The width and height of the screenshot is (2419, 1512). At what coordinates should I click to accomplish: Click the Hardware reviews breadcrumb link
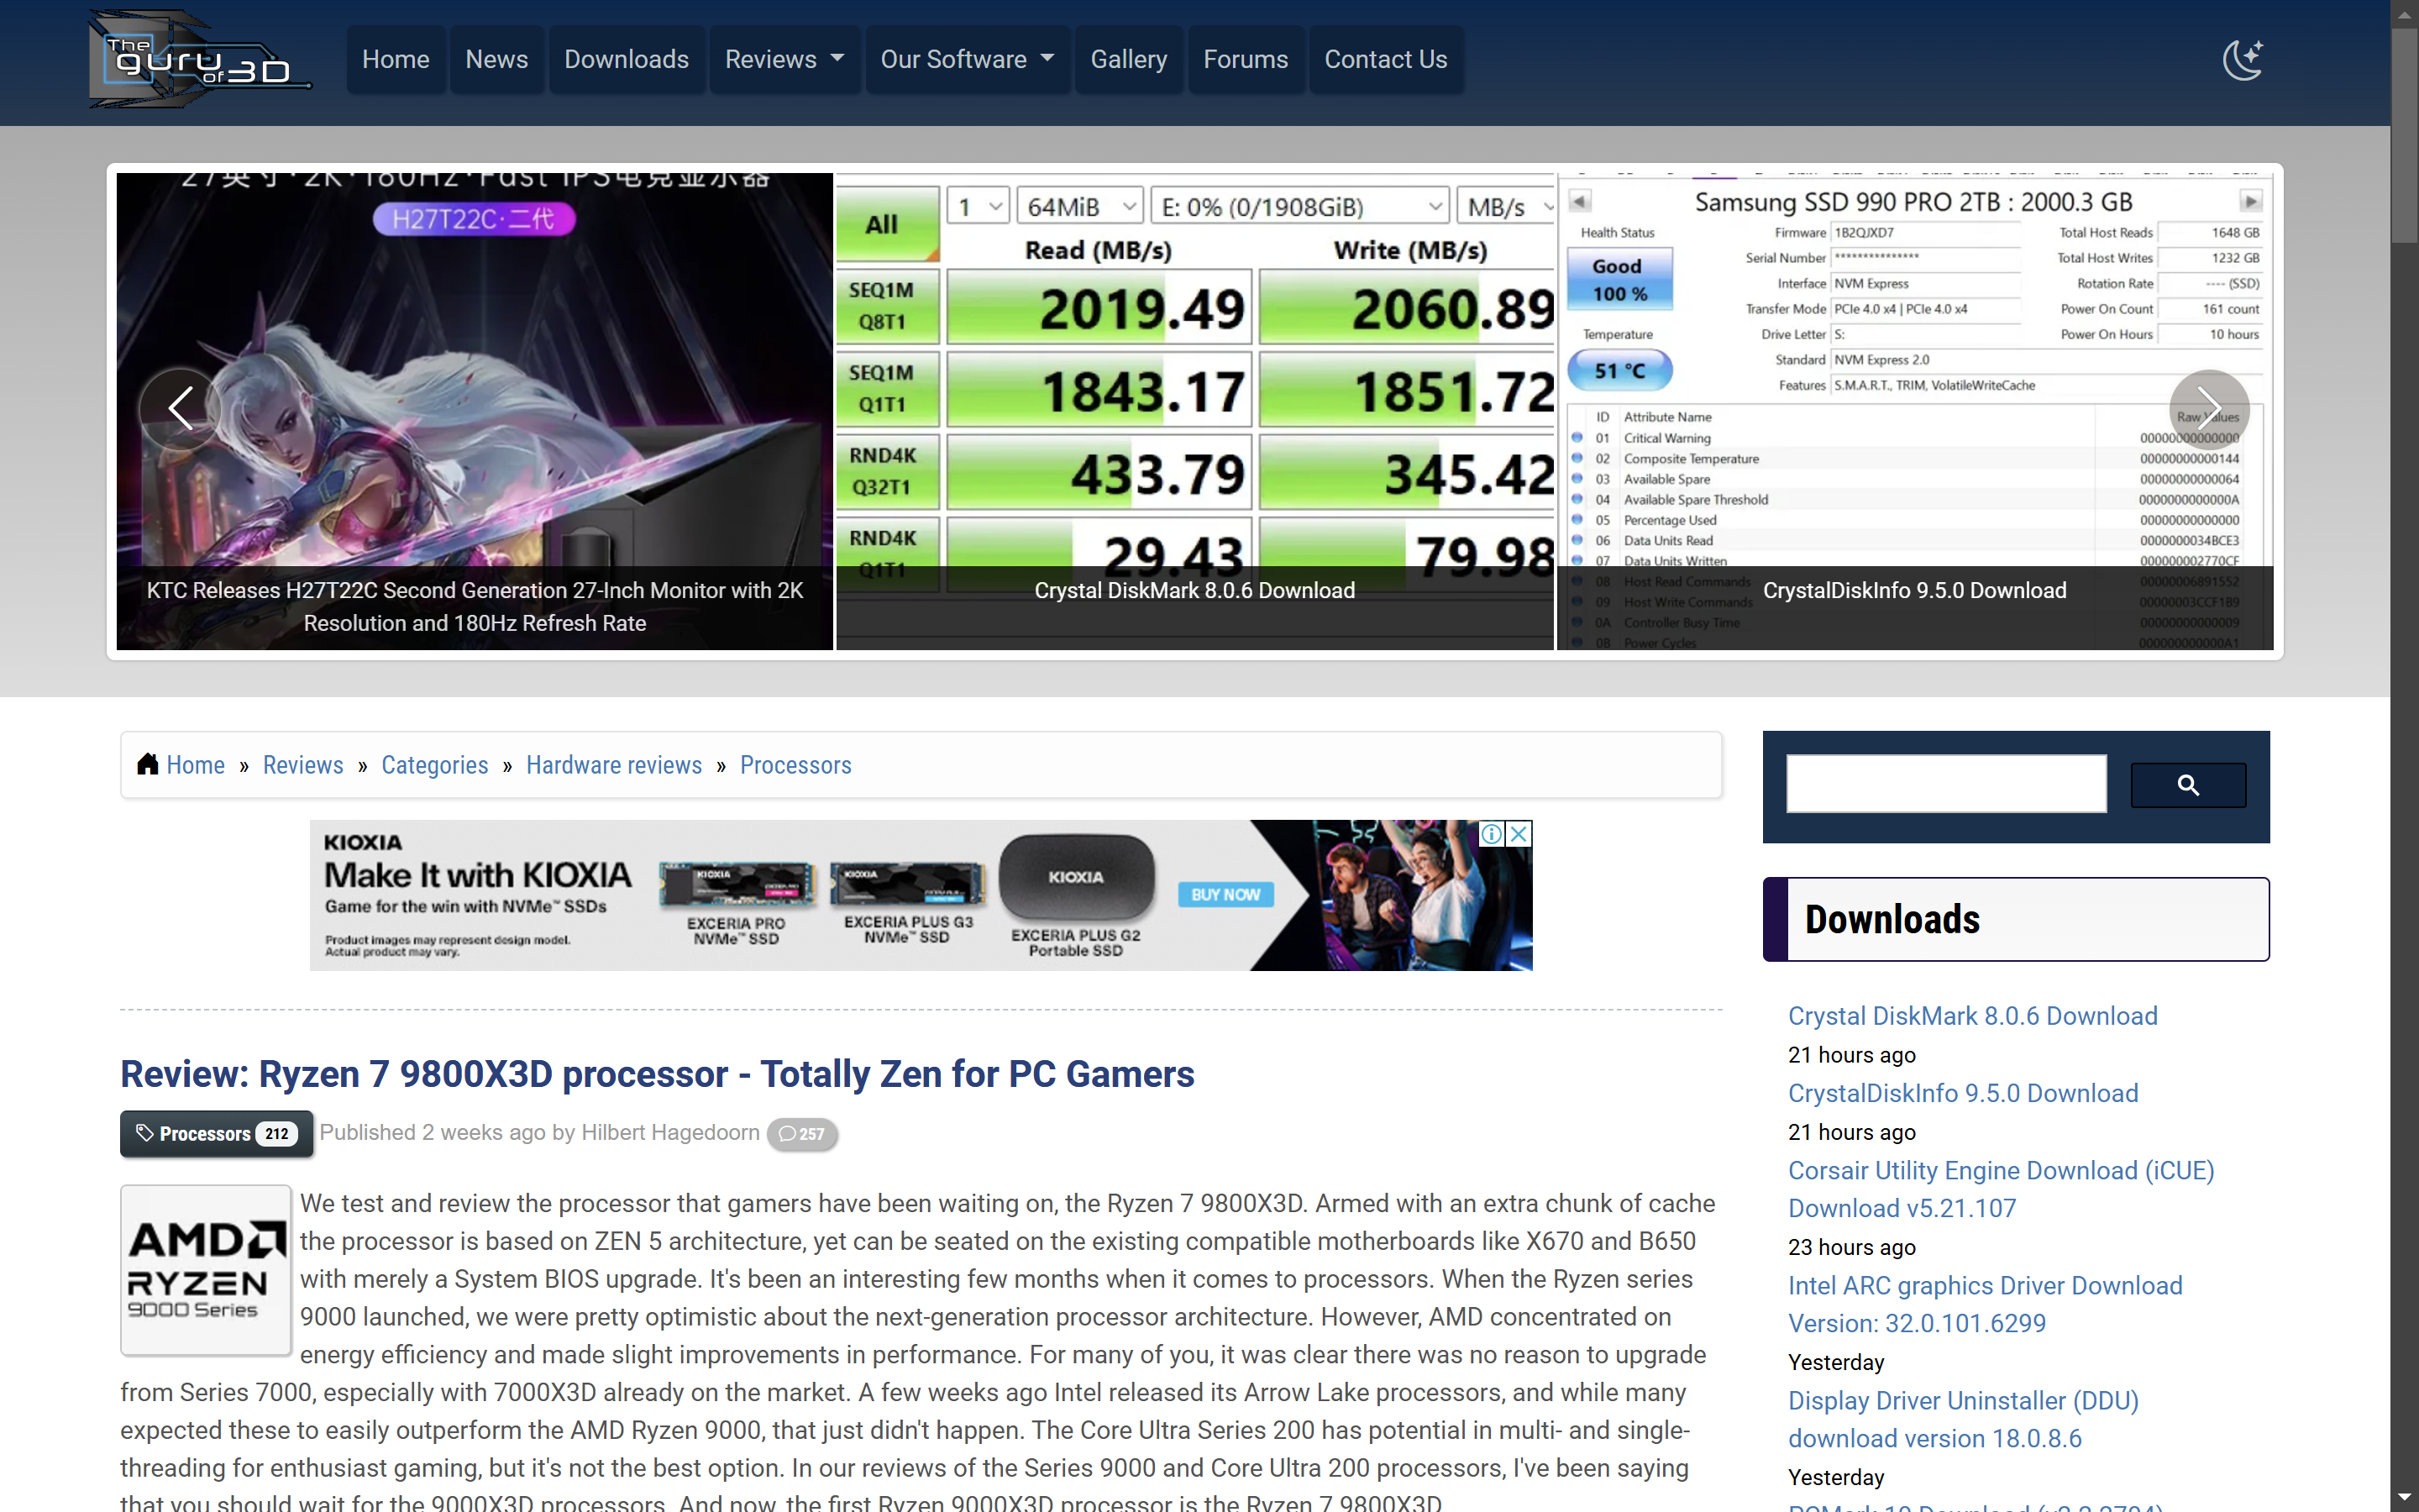(614, 765)
